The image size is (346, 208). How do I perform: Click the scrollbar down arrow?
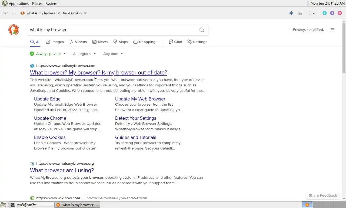click(x=344, y=199)
